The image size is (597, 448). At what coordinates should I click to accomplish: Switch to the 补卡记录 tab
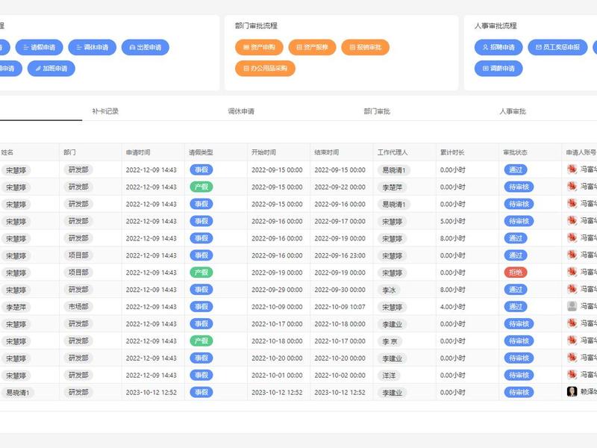point(105,111)
